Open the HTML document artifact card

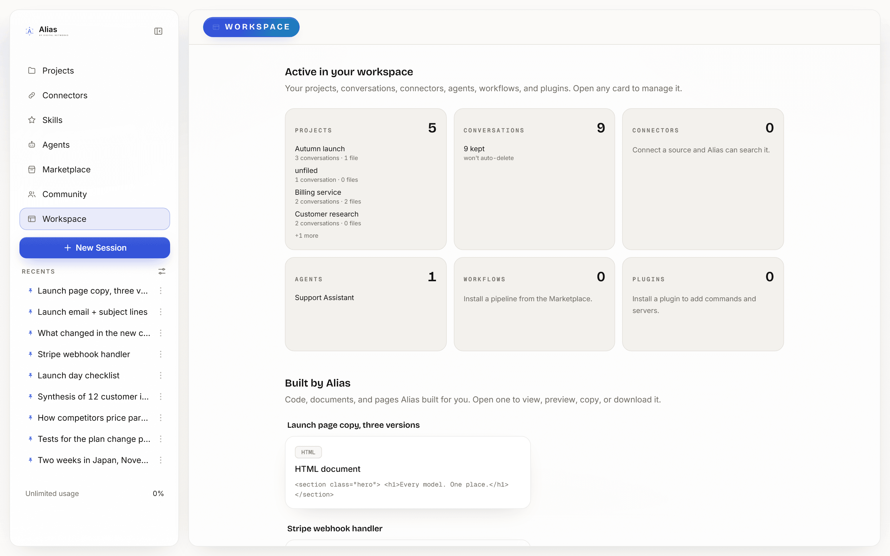pos(408,472)
